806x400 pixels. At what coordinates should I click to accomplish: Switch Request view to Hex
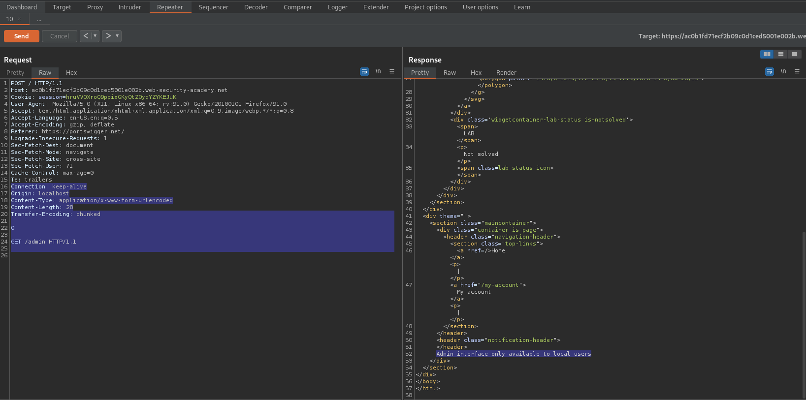point(71,72)
